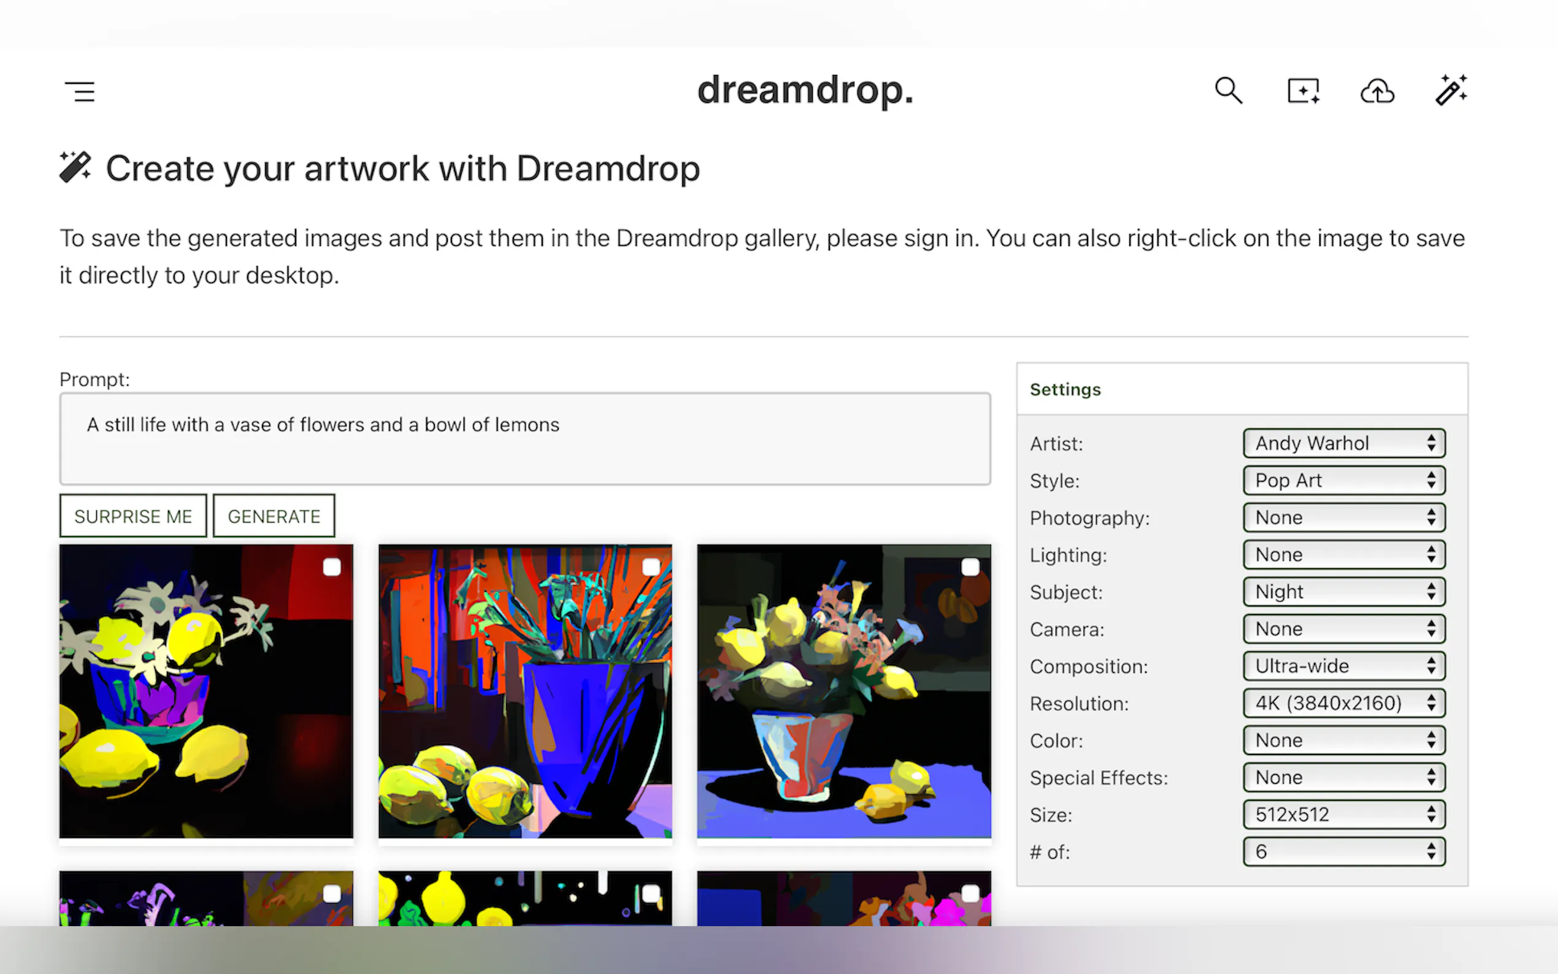Viewport: 1558px width, 974px height.
Task: Select checkbox on blue vase image
Action: coord(651,567)
